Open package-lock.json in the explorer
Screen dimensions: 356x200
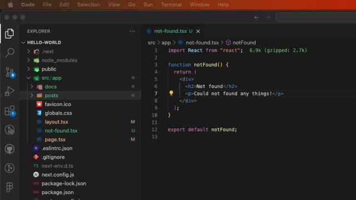coord(81,183)
